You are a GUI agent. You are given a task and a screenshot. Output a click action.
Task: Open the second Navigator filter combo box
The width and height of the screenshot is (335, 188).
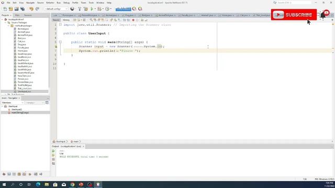pos(35,103)
